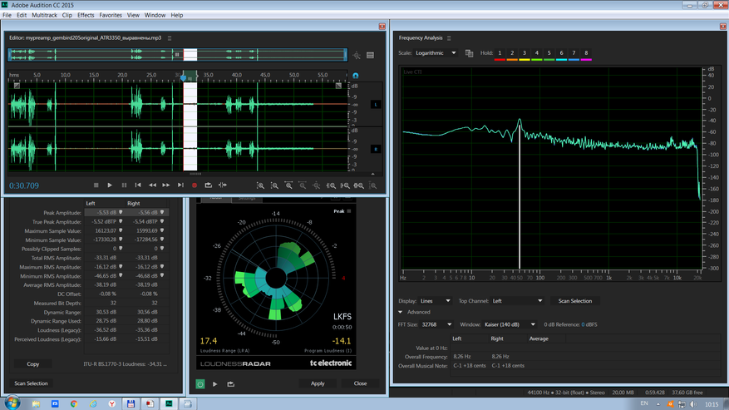Open Scale dropdown showing Logarithmic
This screenshot has width=729, height=410.
[436, 53]
